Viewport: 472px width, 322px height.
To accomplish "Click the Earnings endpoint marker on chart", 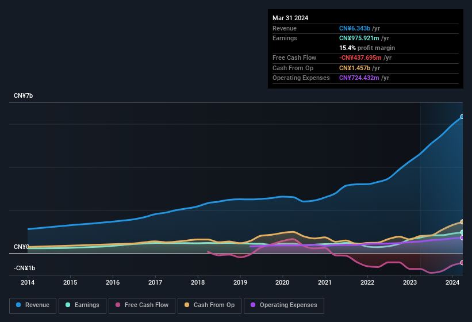I will [462, 232].
